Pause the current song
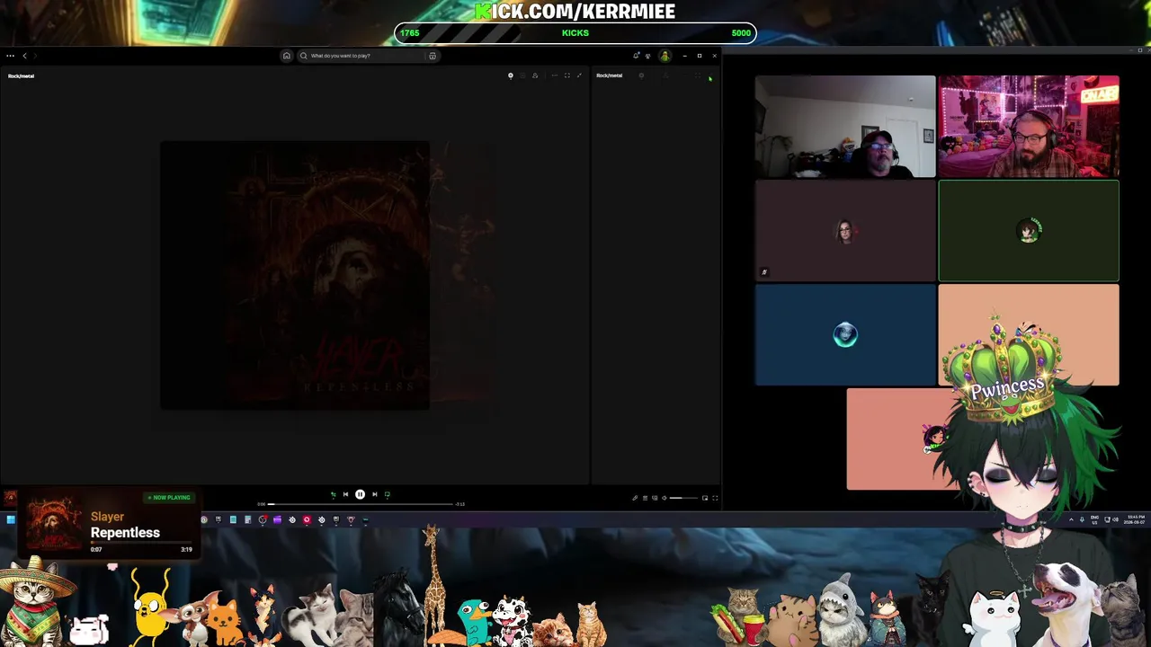 point(360,494)
